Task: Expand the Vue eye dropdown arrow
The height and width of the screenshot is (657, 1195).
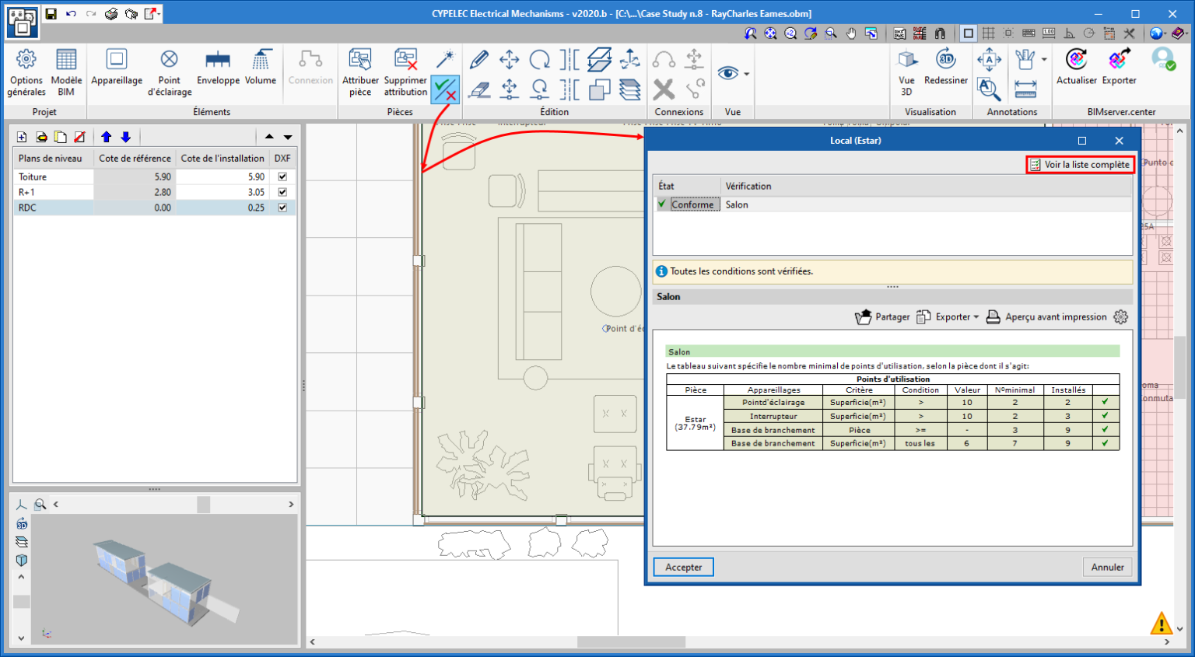Action: pyautogui.click(x=747, y=74)
